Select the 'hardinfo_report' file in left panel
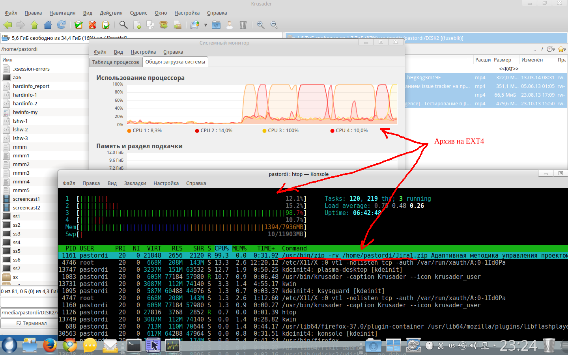 point(31,86)
